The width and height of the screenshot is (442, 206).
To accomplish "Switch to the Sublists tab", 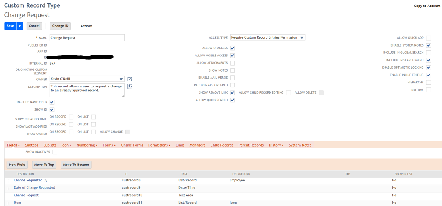I will pyautogui.click(x=50, y=145).
